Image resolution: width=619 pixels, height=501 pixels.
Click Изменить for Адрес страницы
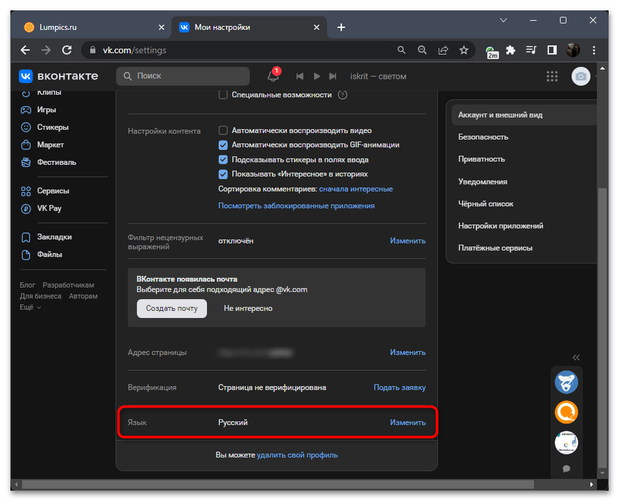(407, 352)
